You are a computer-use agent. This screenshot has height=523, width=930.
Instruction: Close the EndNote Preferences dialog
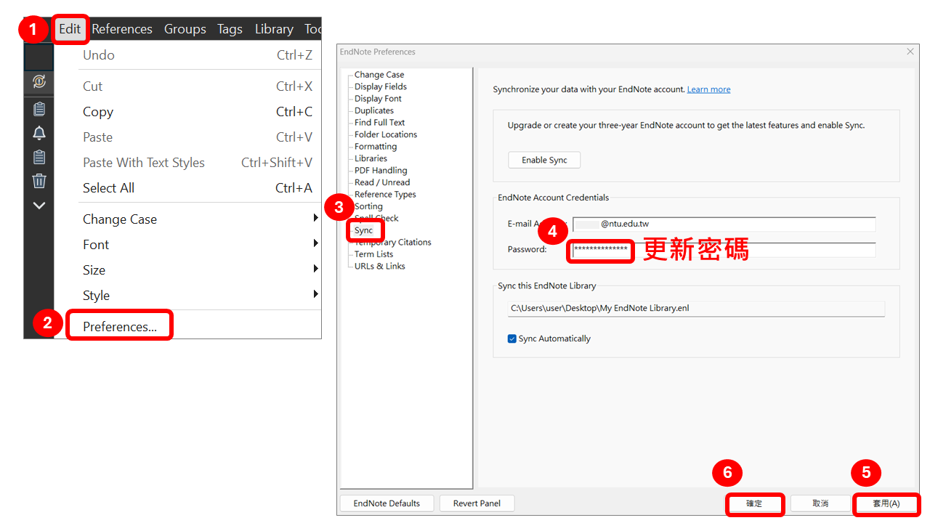tap(910, 52)
